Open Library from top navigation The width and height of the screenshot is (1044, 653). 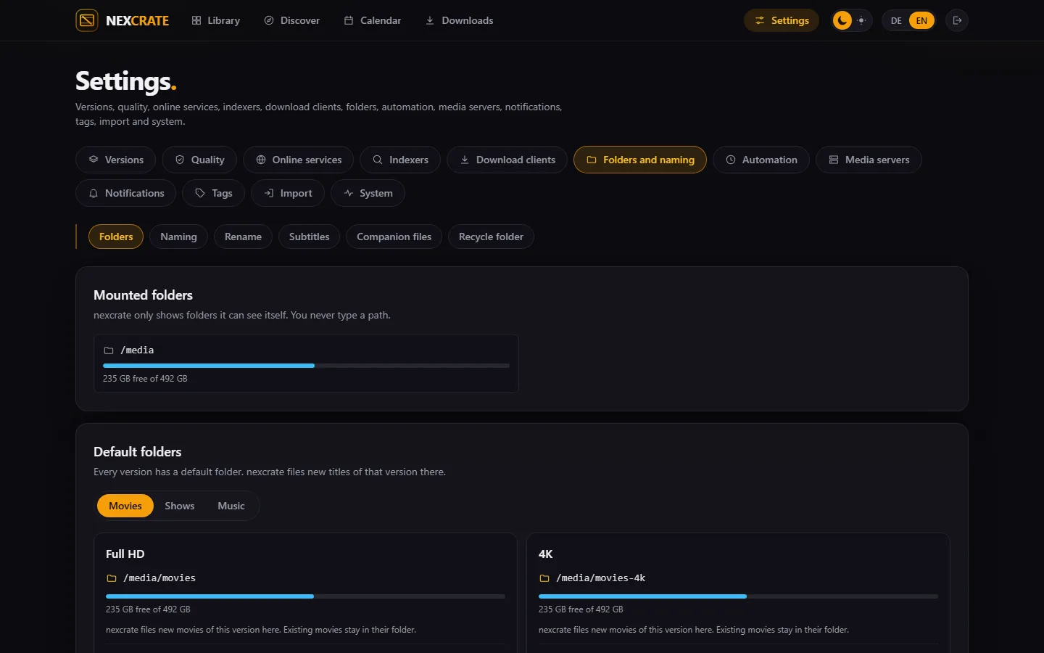[216, 20]
